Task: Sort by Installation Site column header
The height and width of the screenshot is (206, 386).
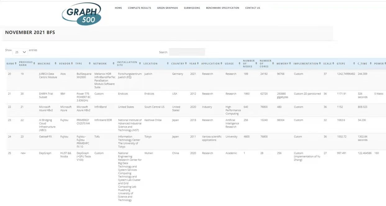Action: (127, 64)
